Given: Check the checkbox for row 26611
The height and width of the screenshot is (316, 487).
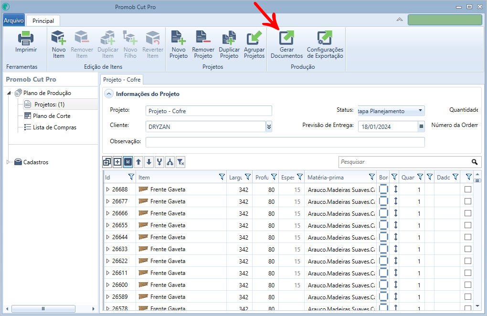Looking at the screenshot, I should coord(468,273).
